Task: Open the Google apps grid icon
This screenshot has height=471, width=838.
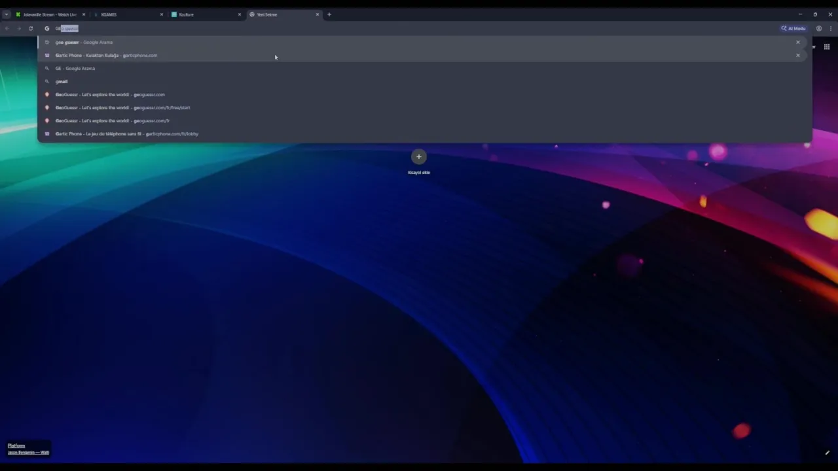Action: (826, 46)
